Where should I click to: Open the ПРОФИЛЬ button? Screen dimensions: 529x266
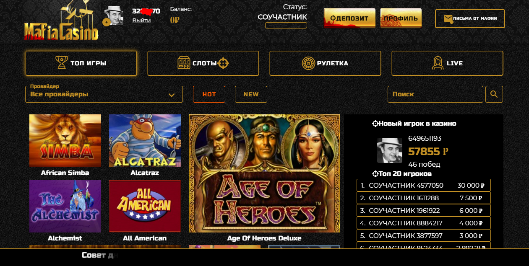click(401, 18)
